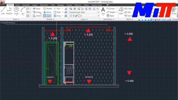Screen dimensions: 178x100
Task: Open Layer Properties, first Layers panel icon
Action: pyautogui.click(x=71, y=9)
